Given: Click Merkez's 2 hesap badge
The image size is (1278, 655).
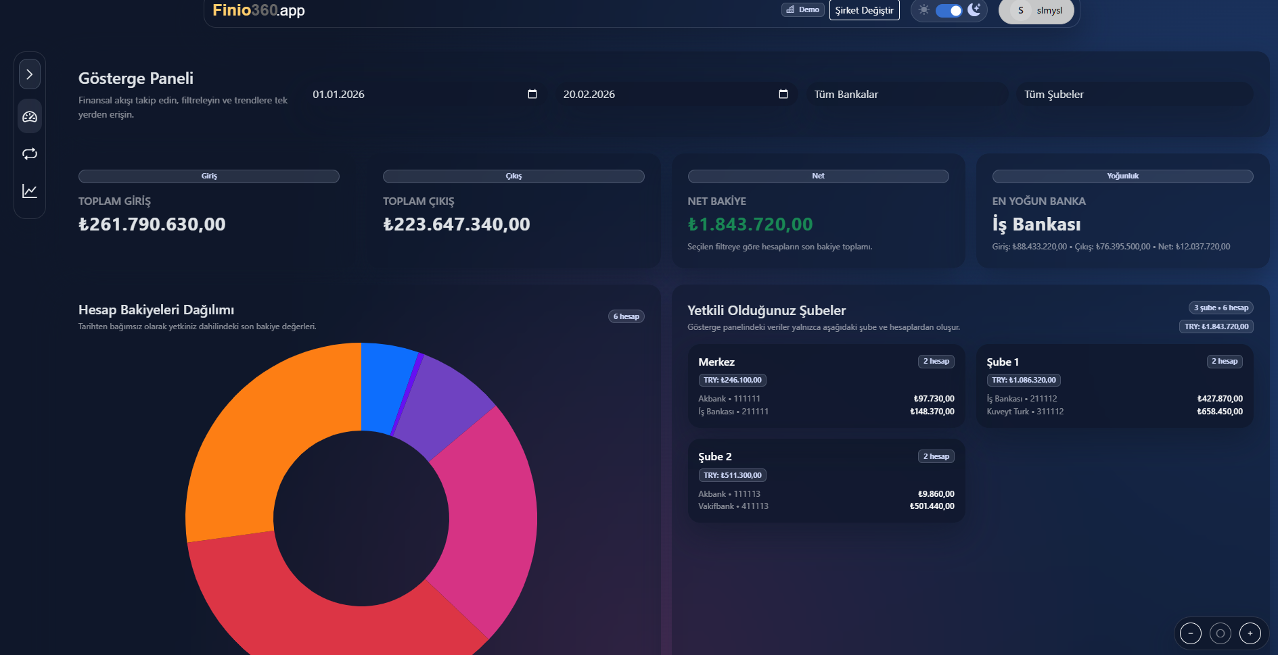Looking at the screenshot, I should tap(936, 362).
